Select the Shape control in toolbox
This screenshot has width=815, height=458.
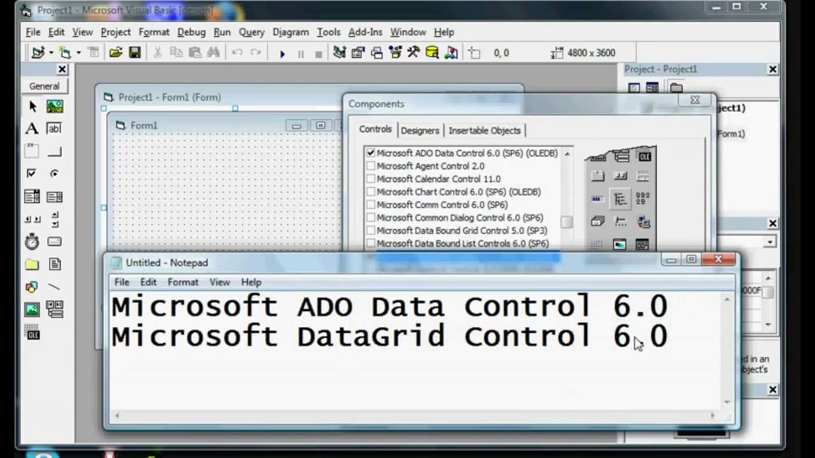coord(32,287)
